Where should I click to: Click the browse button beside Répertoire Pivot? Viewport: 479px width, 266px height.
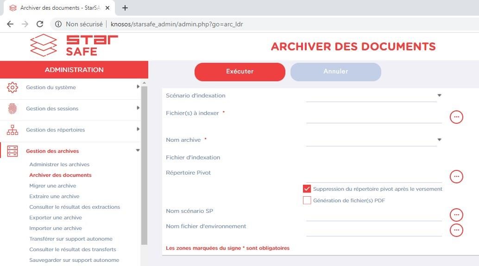pyautogui.click(x=456, y=176)
